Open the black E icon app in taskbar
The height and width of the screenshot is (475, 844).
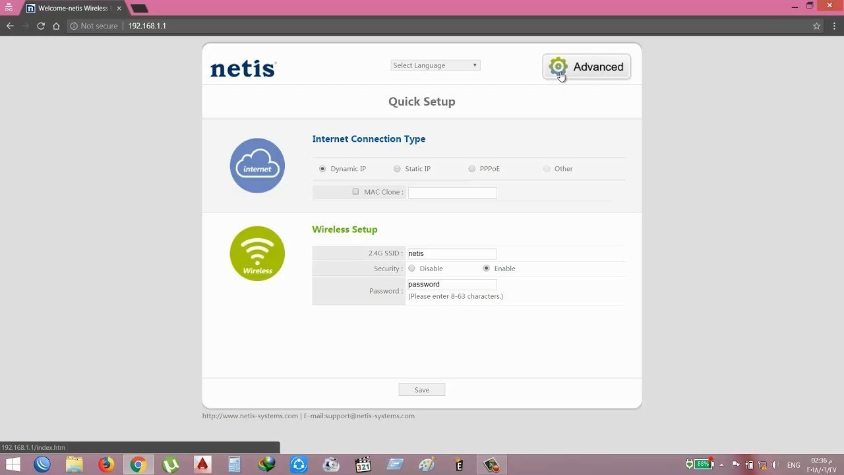(459, 464)
